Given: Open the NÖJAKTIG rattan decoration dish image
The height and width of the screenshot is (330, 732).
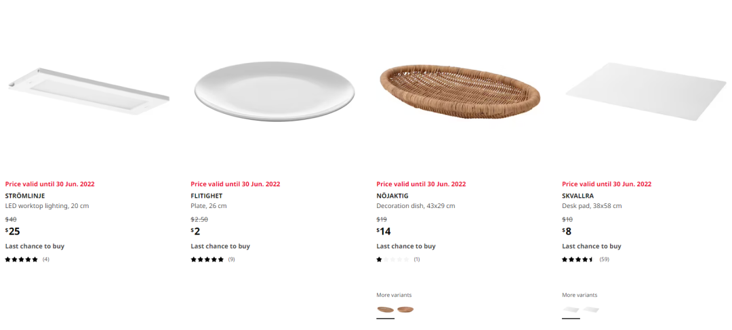Looking at the screenshot, I should (x=460, y=91).
